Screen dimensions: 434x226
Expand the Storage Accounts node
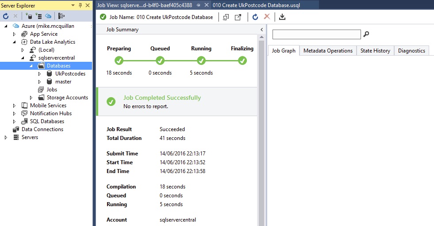click(x=31, y=98)
